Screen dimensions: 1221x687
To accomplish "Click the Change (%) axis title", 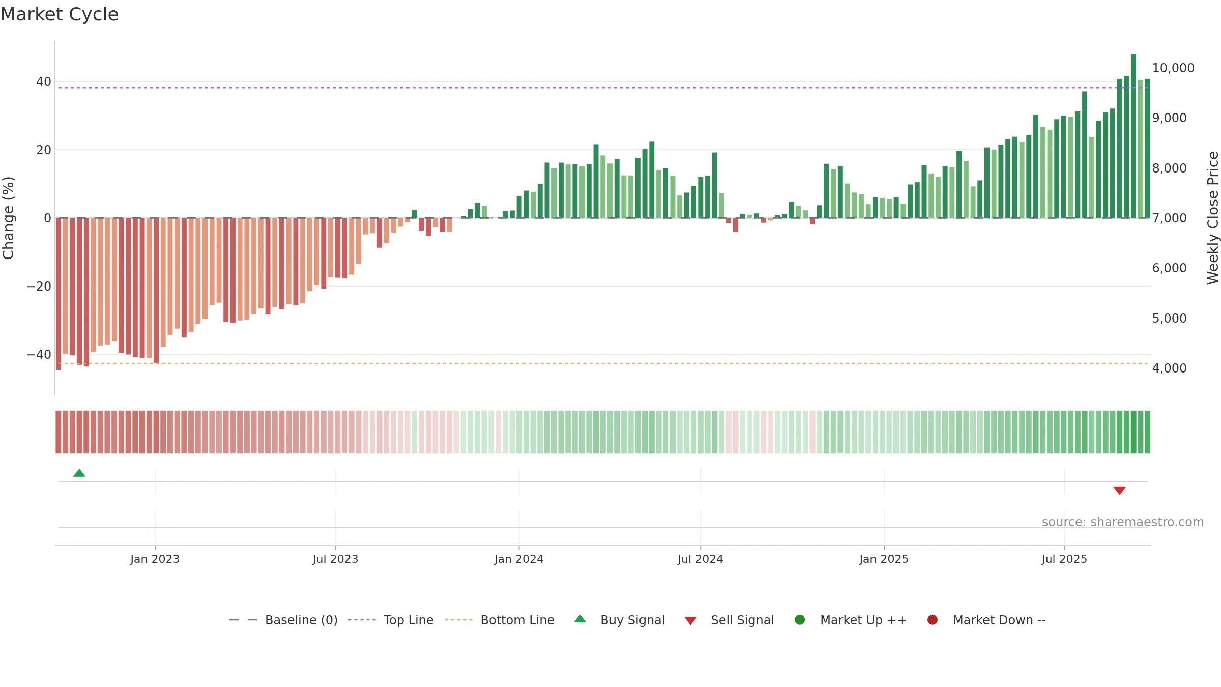I will [x=8, y=218].
